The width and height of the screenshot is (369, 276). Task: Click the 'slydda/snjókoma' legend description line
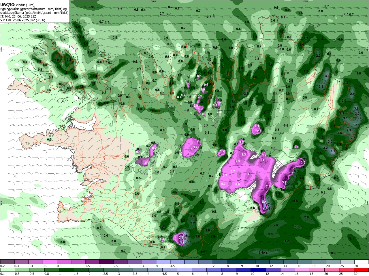(34, 13)
